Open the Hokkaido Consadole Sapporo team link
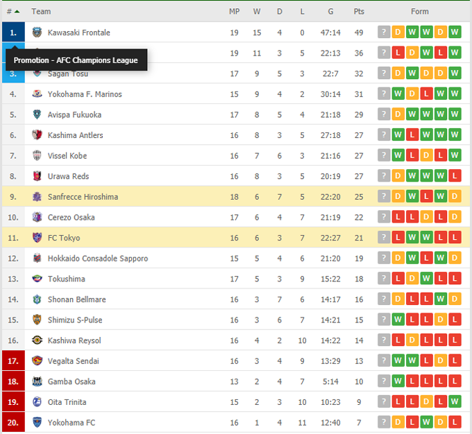 tap(97, 259)
